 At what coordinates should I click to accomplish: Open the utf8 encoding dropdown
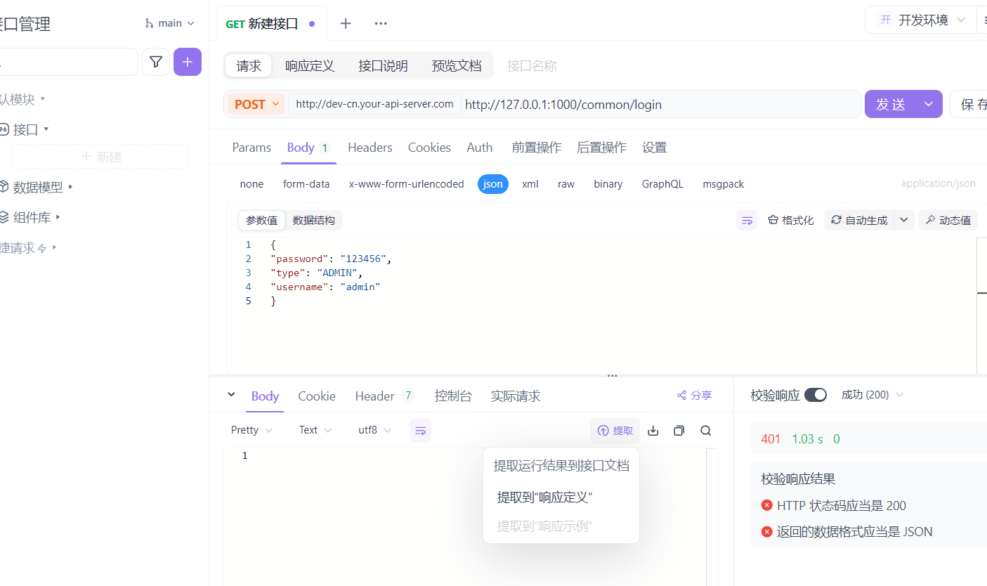coord(375,430)
